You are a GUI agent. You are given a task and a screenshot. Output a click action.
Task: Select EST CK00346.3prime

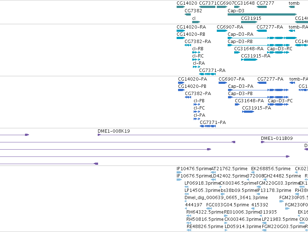tap(226, 223)
